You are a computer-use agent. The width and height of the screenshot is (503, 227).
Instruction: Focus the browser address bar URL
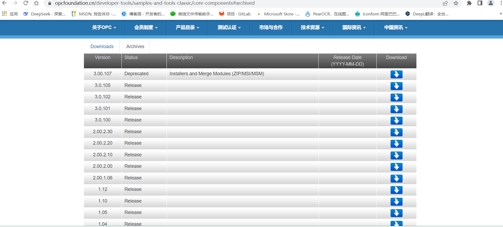pyautogui.click(x=155, y=3)
